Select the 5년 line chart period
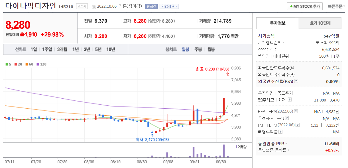Screen dimensions: 348x168 point(98,49)
